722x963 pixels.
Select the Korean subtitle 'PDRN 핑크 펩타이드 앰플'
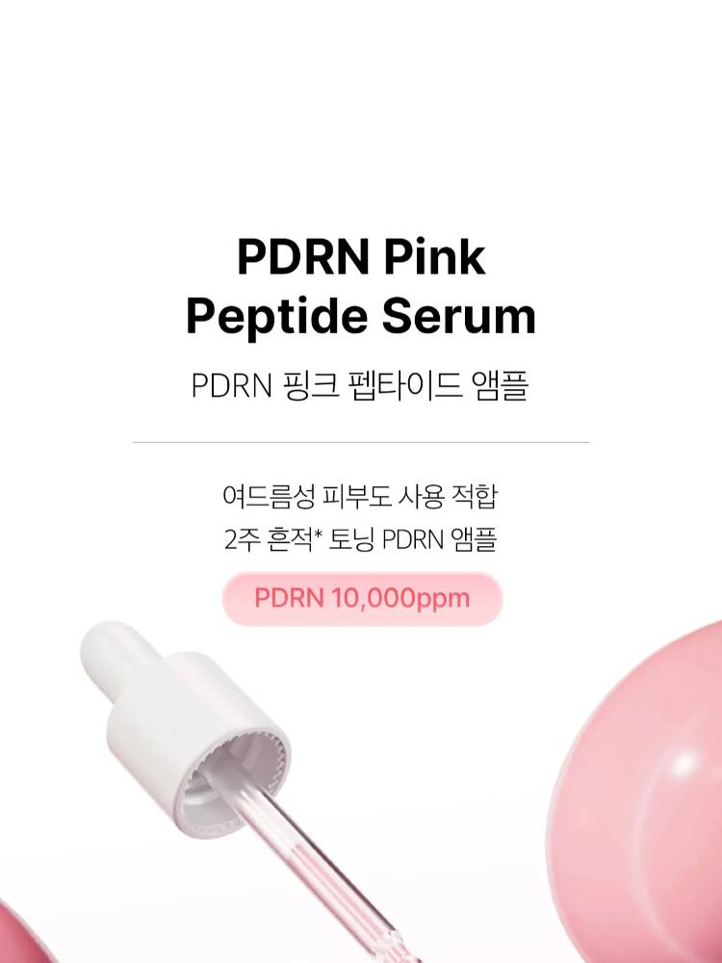pyautogui.click(x=360, y=386)
